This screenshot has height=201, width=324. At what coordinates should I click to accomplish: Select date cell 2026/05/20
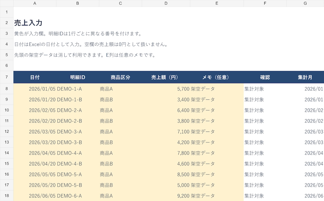tap(35, 185)
